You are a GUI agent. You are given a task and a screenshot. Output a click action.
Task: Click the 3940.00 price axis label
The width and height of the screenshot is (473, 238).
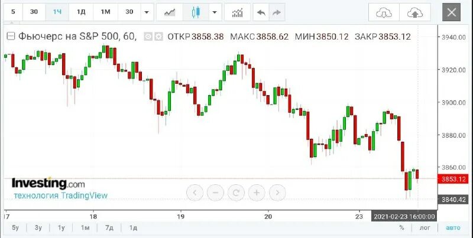point(453,37)
